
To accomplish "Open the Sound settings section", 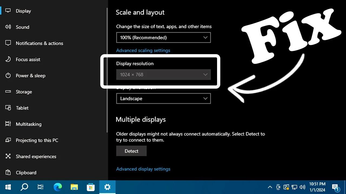I will (x=22, y=27).
